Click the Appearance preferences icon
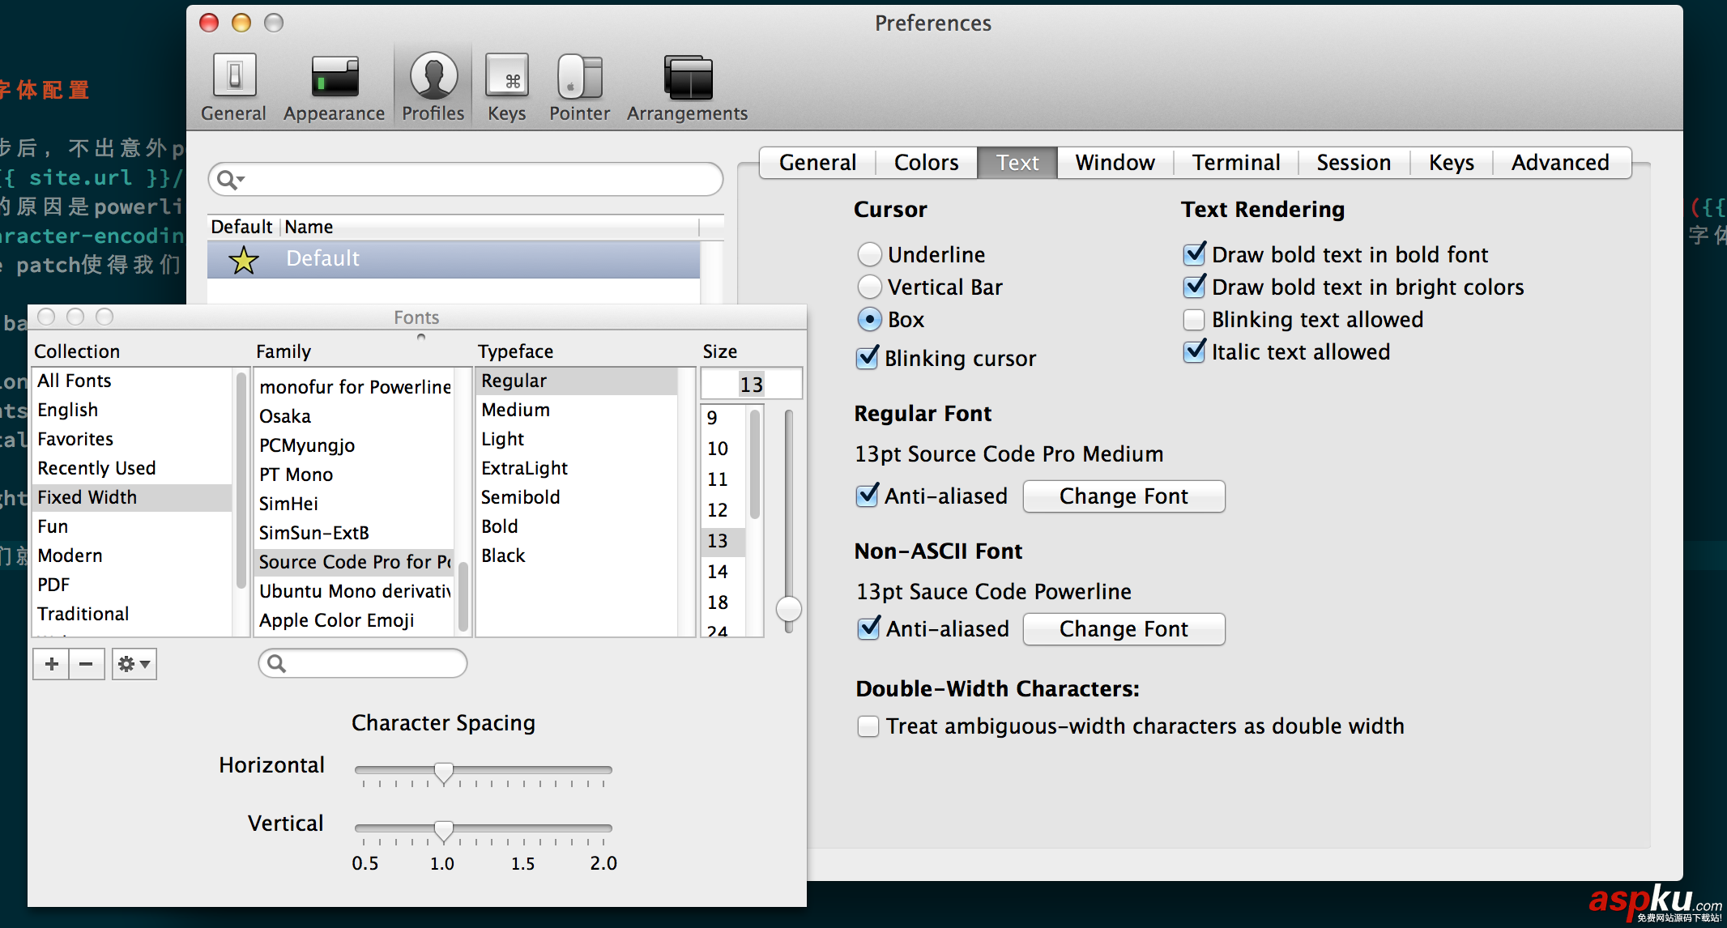The image size is (1727, 928). click(x=333, y=78)
